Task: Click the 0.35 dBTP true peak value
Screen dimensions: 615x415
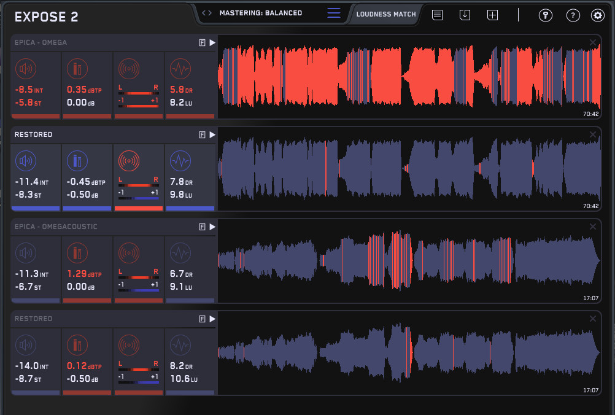Action: 84,90
